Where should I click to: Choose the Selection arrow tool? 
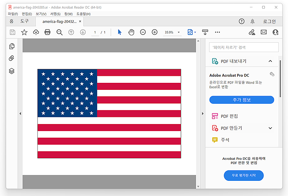coord(119,32)
